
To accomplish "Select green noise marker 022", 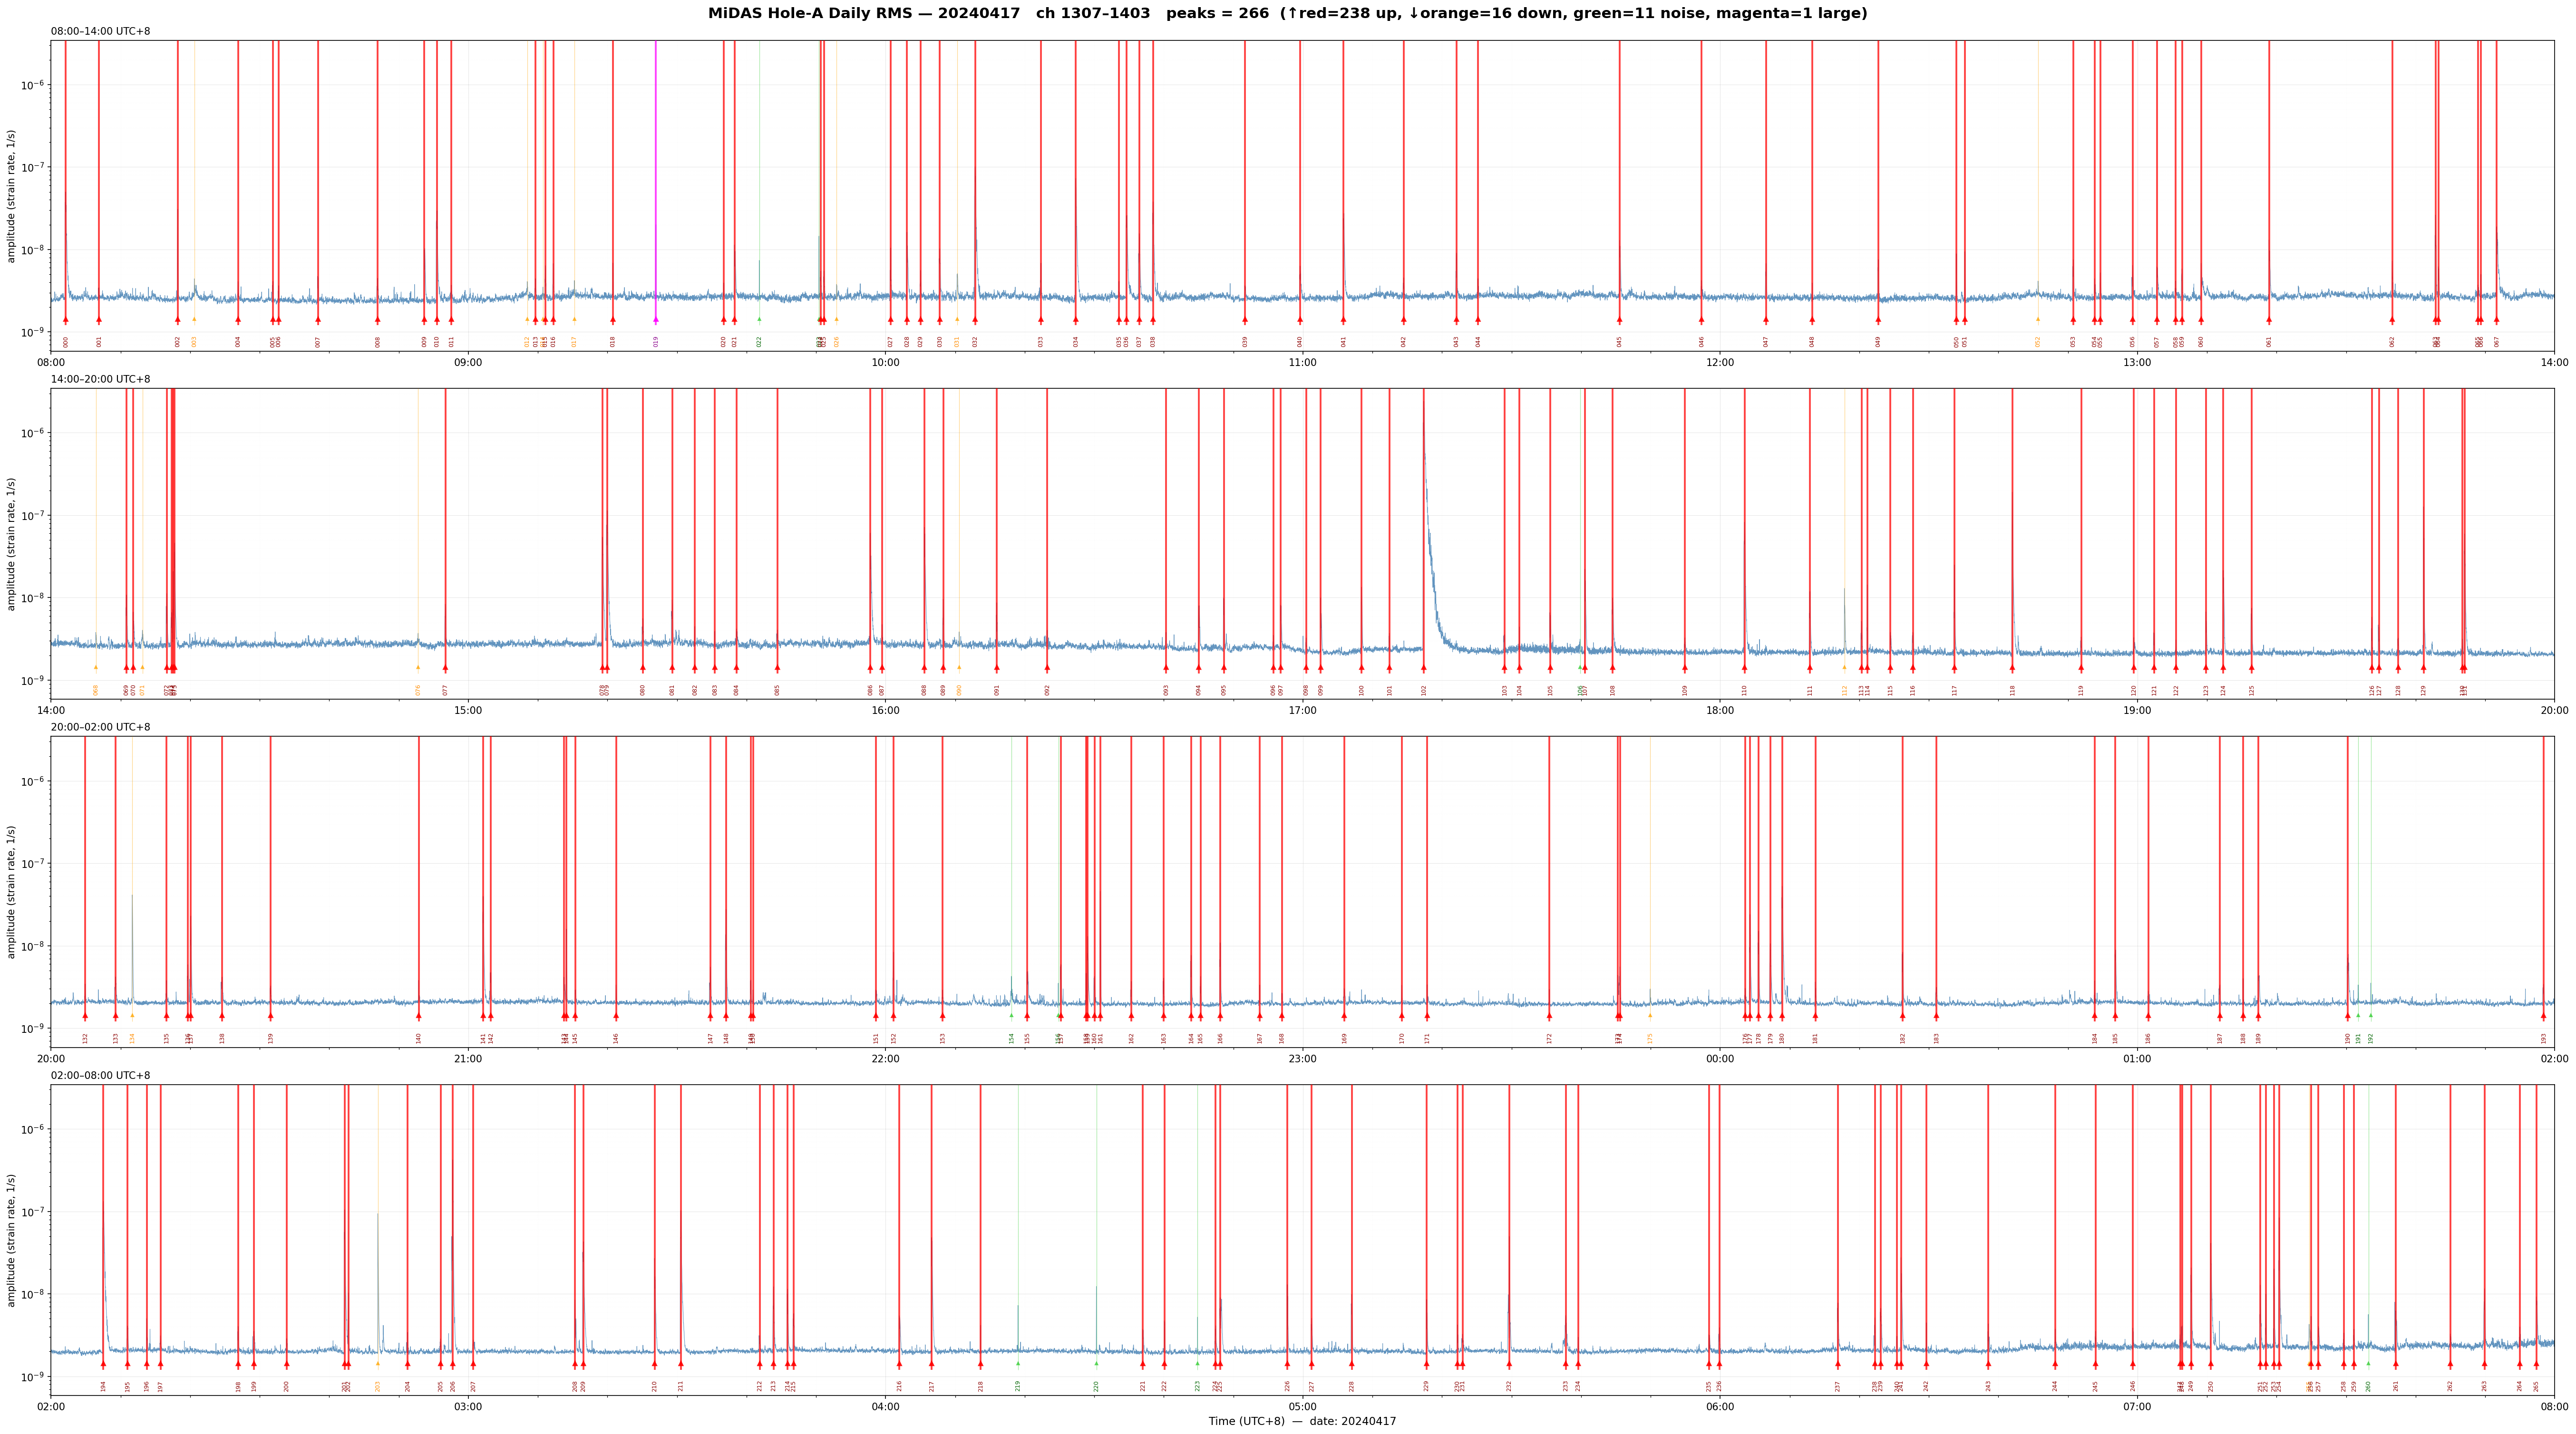I will [759, 320].
